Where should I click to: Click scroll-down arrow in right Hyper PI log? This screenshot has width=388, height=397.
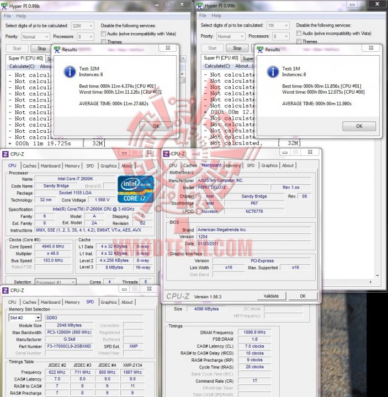[x=378, y=276]
